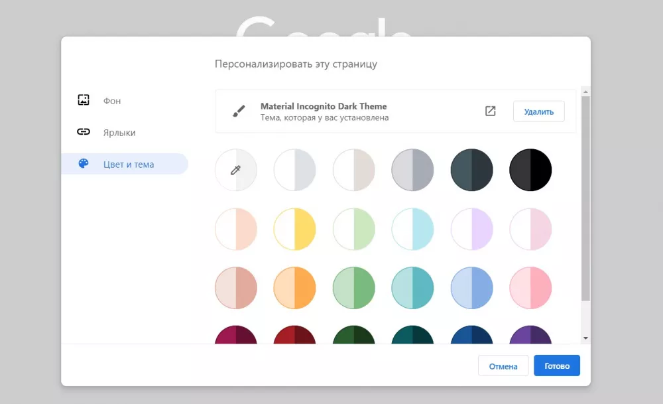Click the eyedropper custom color circle
The image size is (663, 404).
pos(235,170)
